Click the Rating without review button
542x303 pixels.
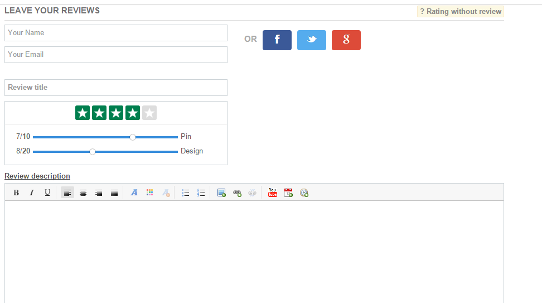pyautogui.click(x=461, y=11)
